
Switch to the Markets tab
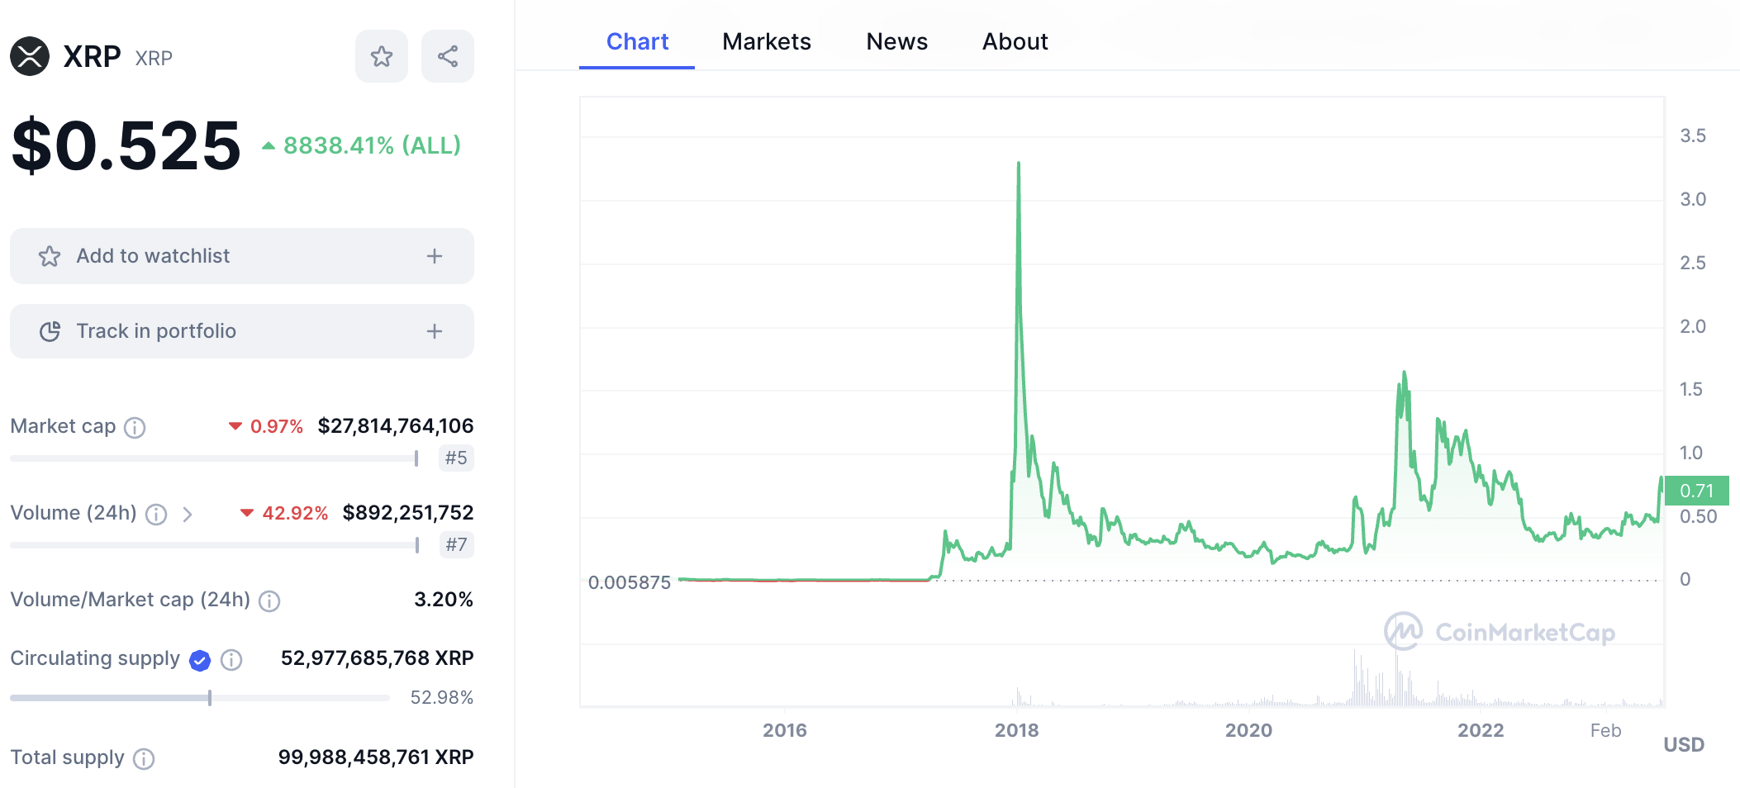point(767,41)
